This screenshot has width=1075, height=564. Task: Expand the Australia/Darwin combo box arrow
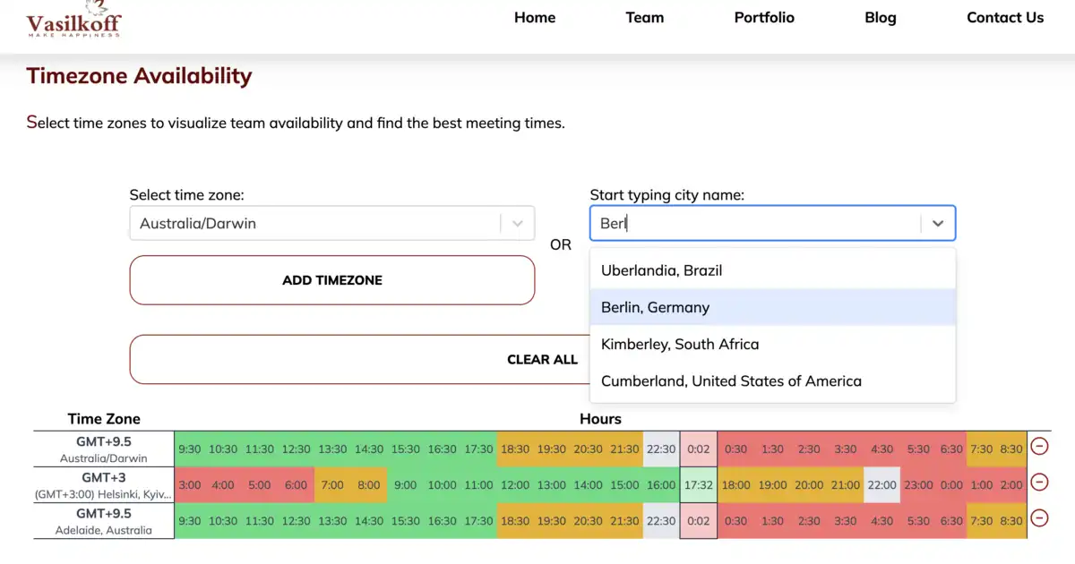click(517, 223)
